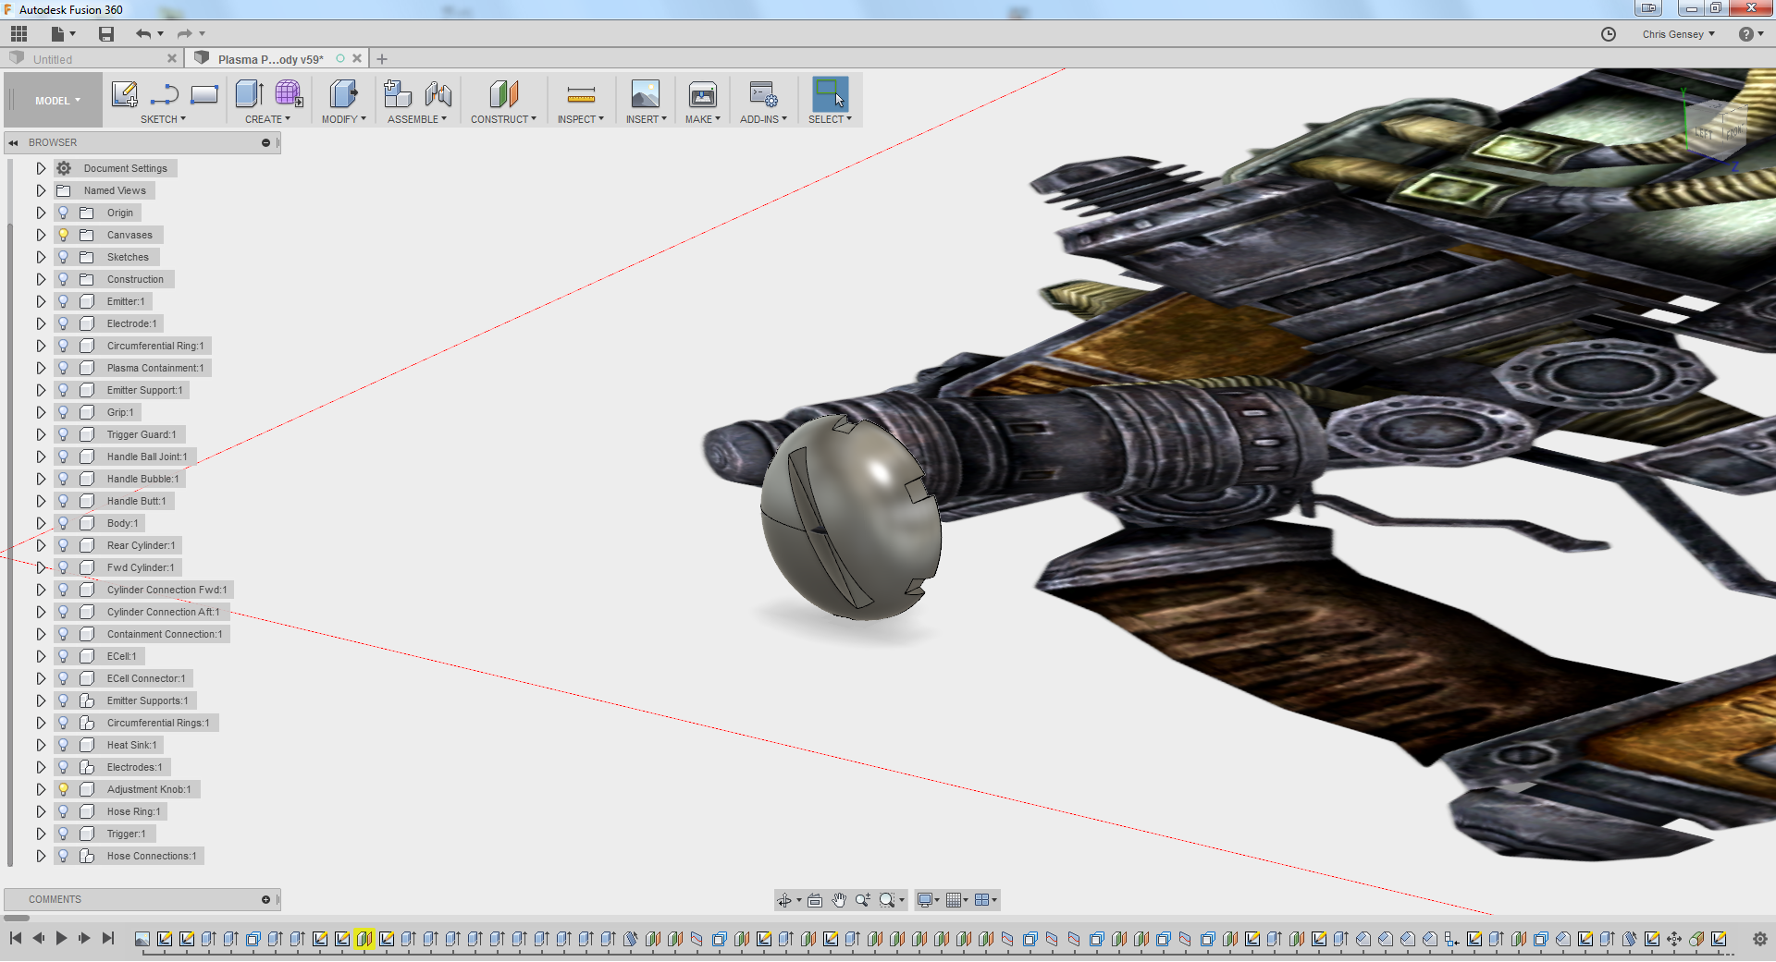Screen dimensions: 1776x962
Task: Expand the Sketches folder
Action: pos(41,257)
